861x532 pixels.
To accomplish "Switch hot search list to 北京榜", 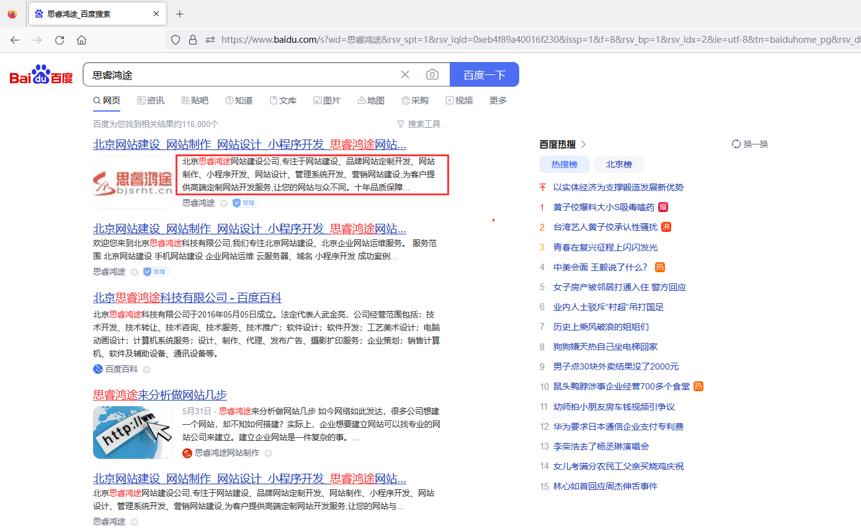I will 618,164.
